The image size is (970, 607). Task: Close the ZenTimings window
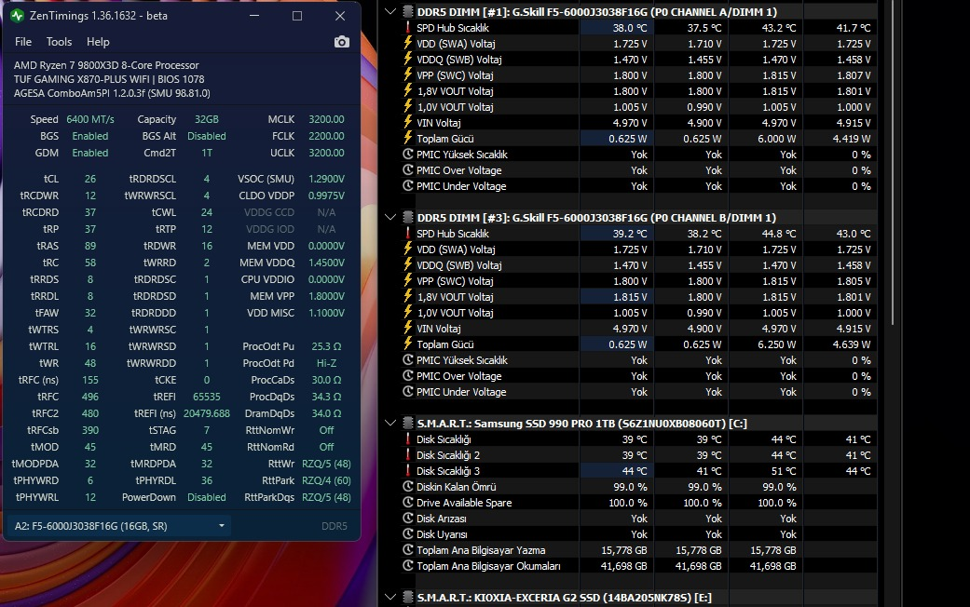tap(339, 16)
